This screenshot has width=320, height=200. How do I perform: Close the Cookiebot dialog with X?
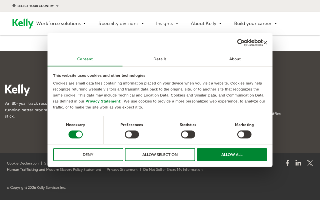pyautogui.click(x=265, y=43)
